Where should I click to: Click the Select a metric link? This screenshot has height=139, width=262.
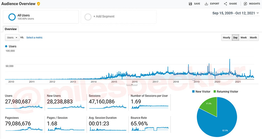[34, 37]
